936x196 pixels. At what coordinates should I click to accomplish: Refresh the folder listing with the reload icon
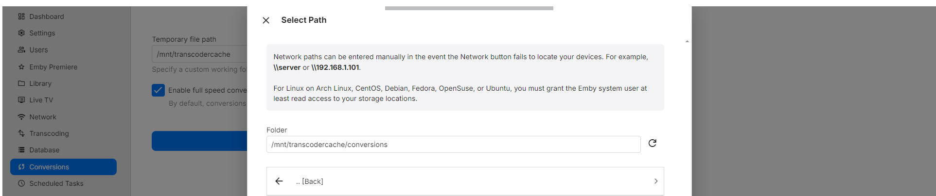coord(653,143)
